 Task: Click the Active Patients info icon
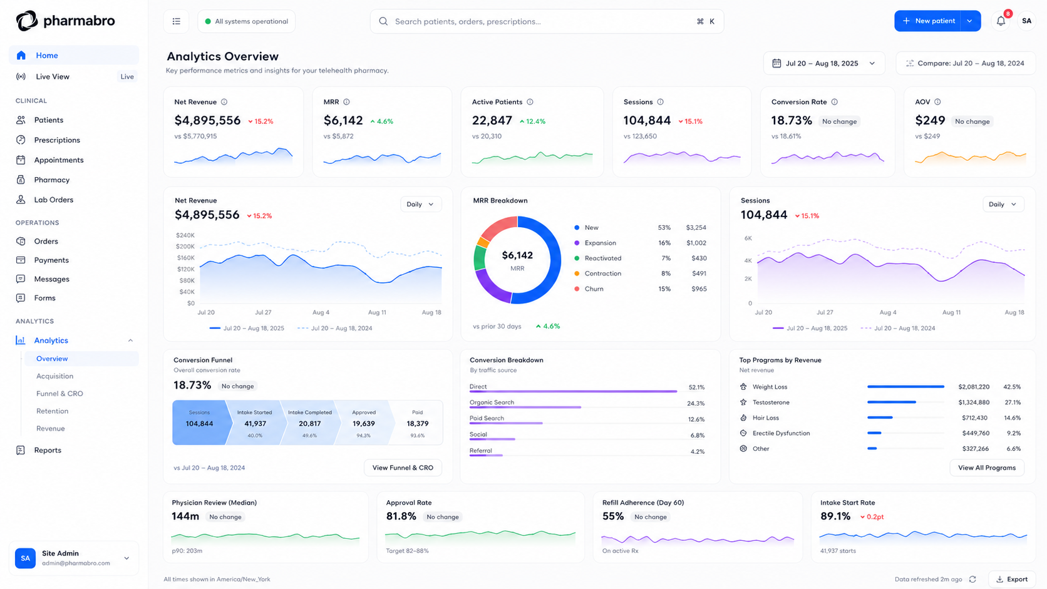coord(530,102)
